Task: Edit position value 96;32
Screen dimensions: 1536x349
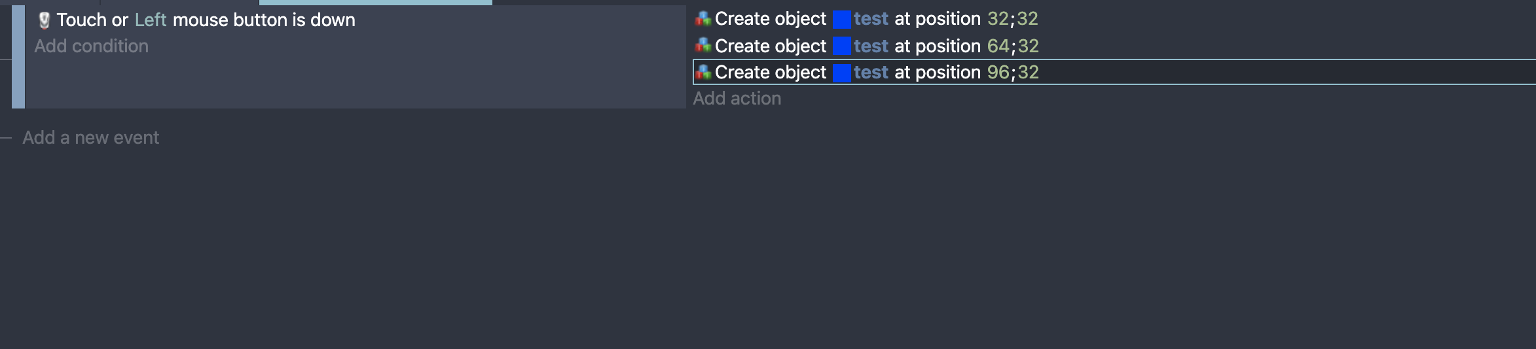Action: [1013, 72]
